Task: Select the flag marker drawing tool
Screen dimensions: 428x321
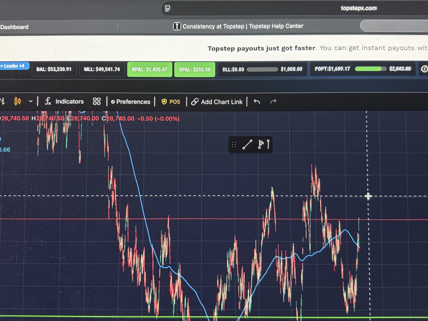Action: (261, 144)
